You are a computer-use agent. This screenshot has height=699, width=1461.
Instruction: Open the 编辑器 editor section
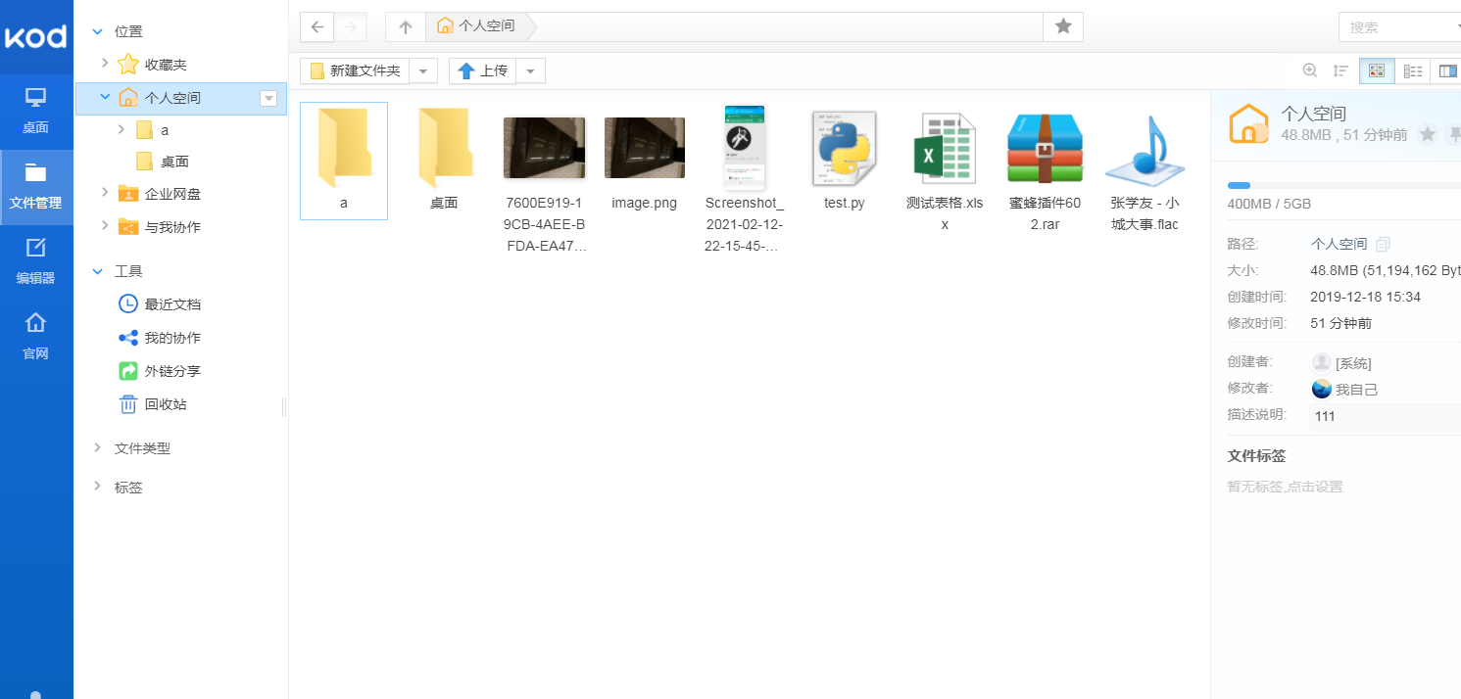[36, 262]
